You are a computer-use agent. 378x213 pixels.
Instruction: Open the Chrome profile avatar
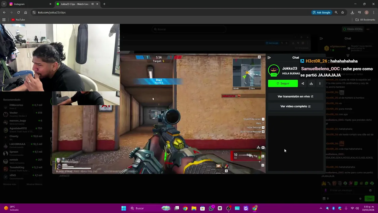(x=366, y=12)
